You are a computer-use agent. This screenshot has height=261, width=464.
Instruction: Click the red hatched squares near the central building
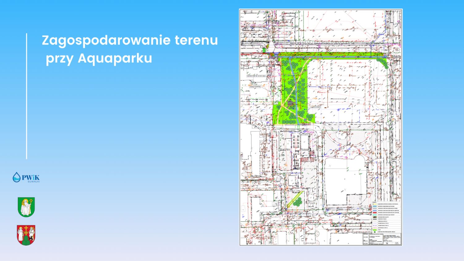pos(307,159)
